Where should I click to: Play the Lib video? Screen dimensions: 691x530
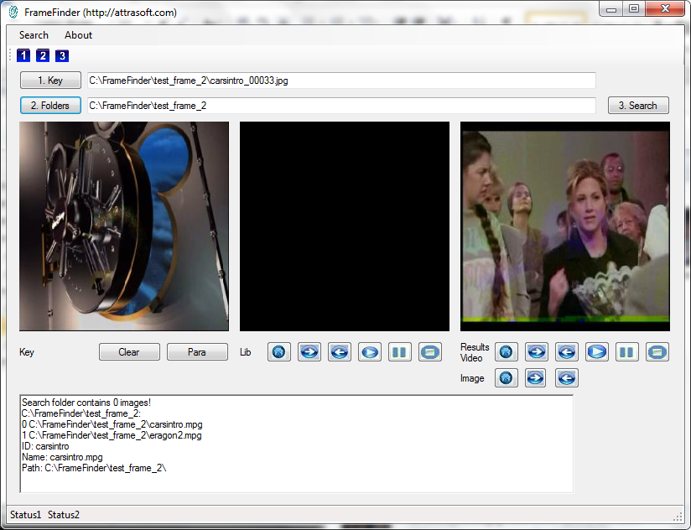click(x=370, y=352)
